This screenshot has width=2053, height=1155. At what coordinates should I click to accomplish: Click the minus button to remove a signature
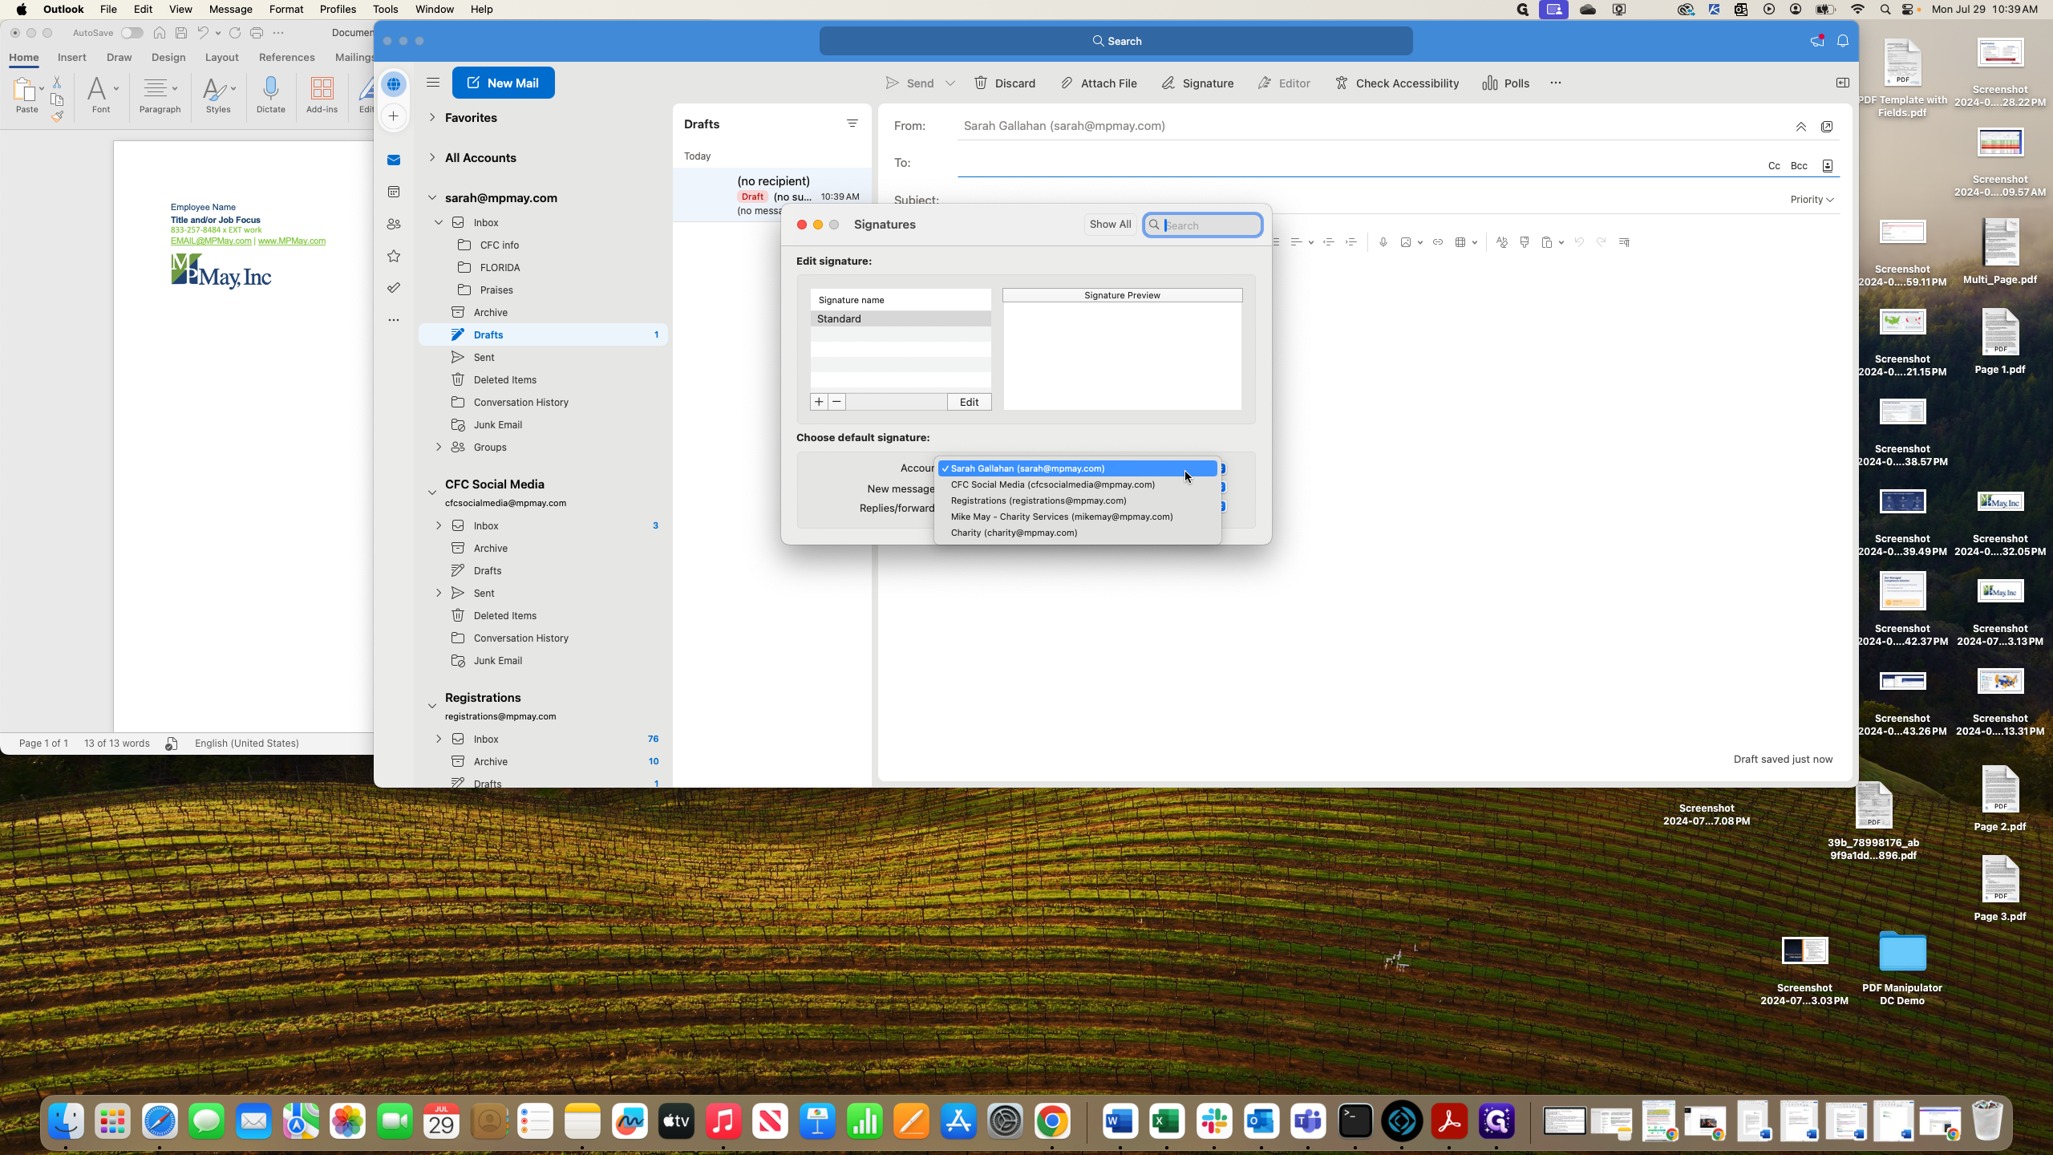point(836,402)
